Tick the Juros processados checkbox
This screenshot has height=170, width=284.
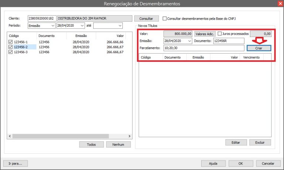tap(220, 34)
